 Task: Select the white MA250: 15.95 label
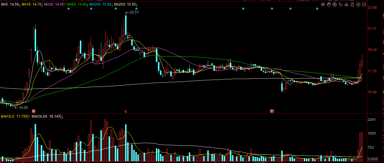point(125,5)
